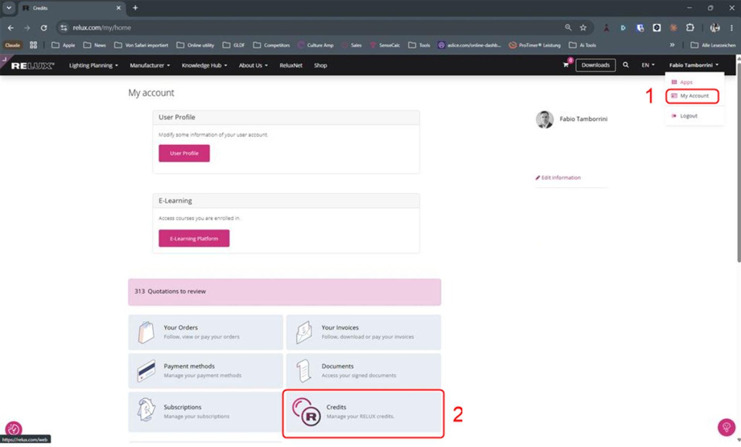Click the help lightbulb chat button
The image size is (741, 447).
pyautogui.click(x=726, y=427)
